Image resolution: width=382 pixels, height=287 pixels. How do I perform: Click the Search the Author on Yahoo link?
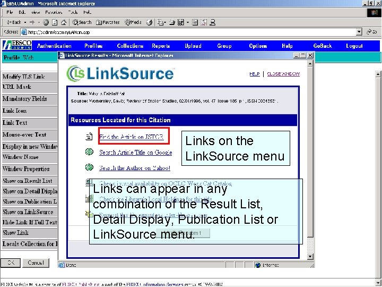click(135, 168)
